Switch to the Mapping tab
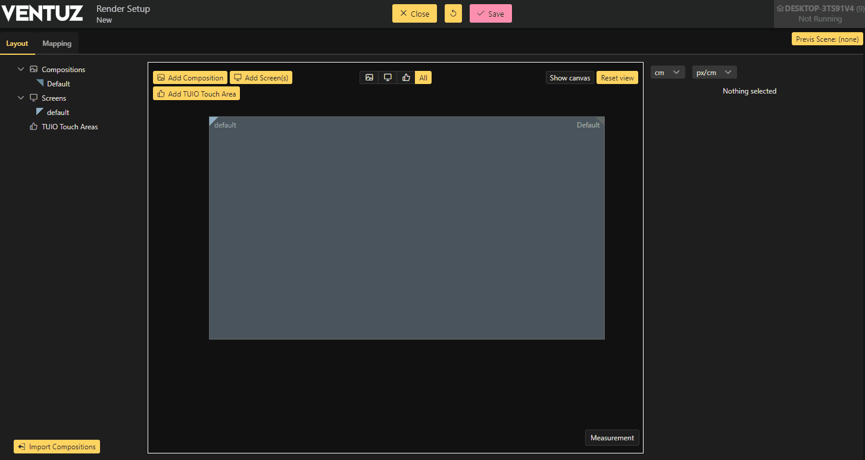The width and height of the screenshot is (865, 460). click(57, 43)
